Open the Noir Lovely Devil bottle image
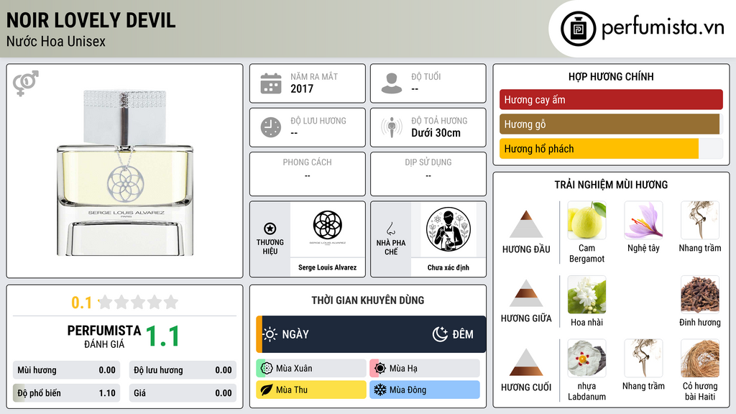 click(125, 172)
